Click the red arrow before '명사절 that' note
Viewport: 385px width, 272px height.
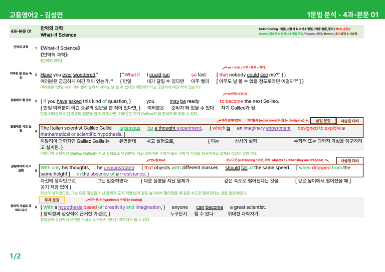pyautogui.click(x=148, y=160)
